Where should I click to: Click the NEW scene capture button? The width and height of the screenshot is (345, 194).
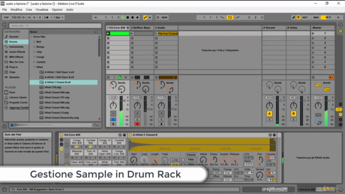[x=164, y=17]
